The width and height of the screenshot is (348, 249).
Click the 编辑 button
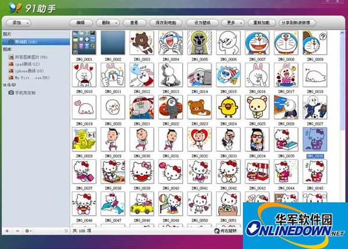click(81, 23)
